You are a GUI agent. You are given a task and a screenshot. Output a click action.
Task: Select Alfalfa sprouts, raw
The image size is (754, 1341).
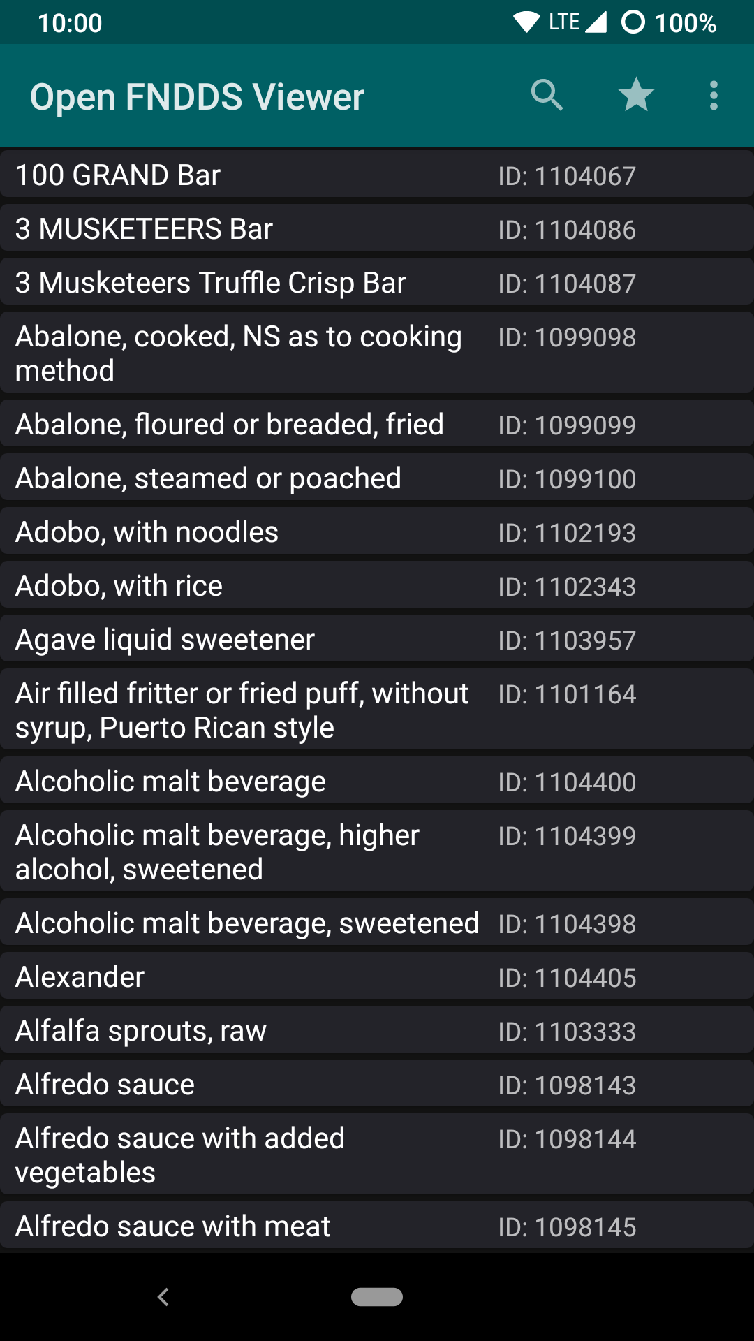(377, 1031)
